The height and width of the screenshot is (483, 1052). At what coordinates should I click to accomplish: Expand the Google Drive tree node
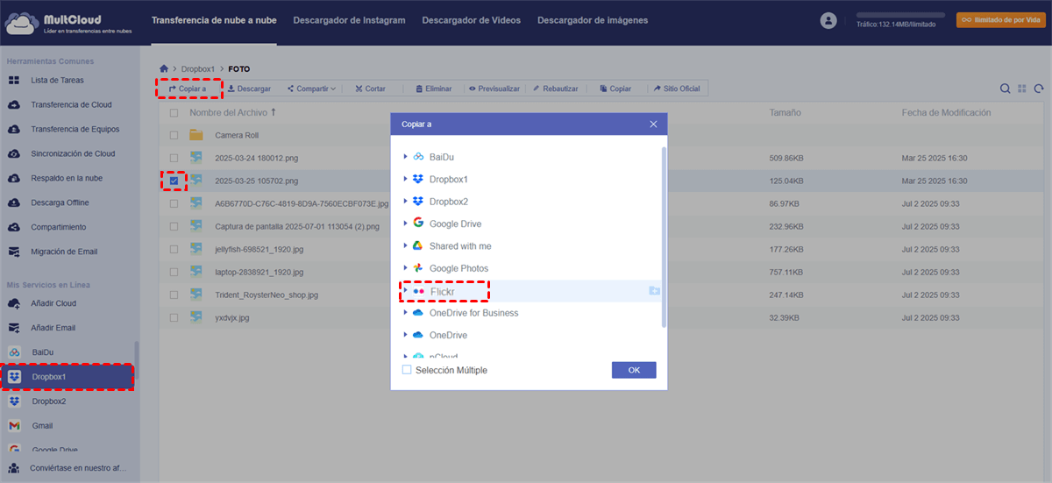(405, 224)
